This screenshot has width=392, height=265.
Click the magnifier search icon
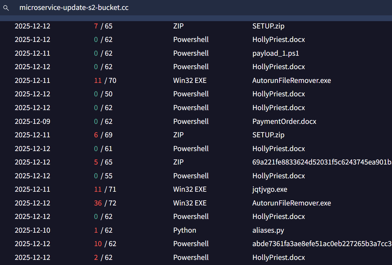[x=6, y=8]
